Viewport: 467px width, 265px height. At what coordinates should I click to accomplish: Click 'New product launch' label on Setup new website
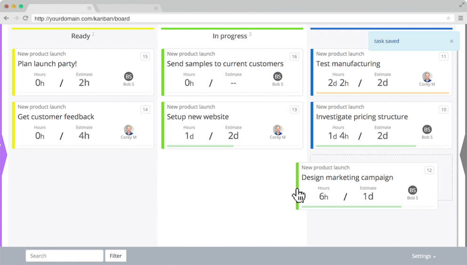pyautogui.click(x=191, y=107)
